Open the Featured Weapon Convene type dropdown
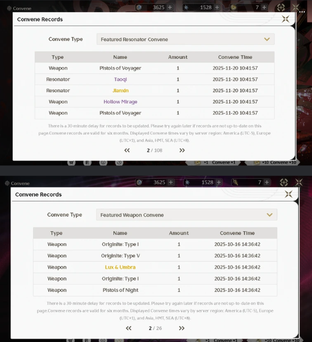The width and height of the screenshot is (312, 342). point(187,215)
